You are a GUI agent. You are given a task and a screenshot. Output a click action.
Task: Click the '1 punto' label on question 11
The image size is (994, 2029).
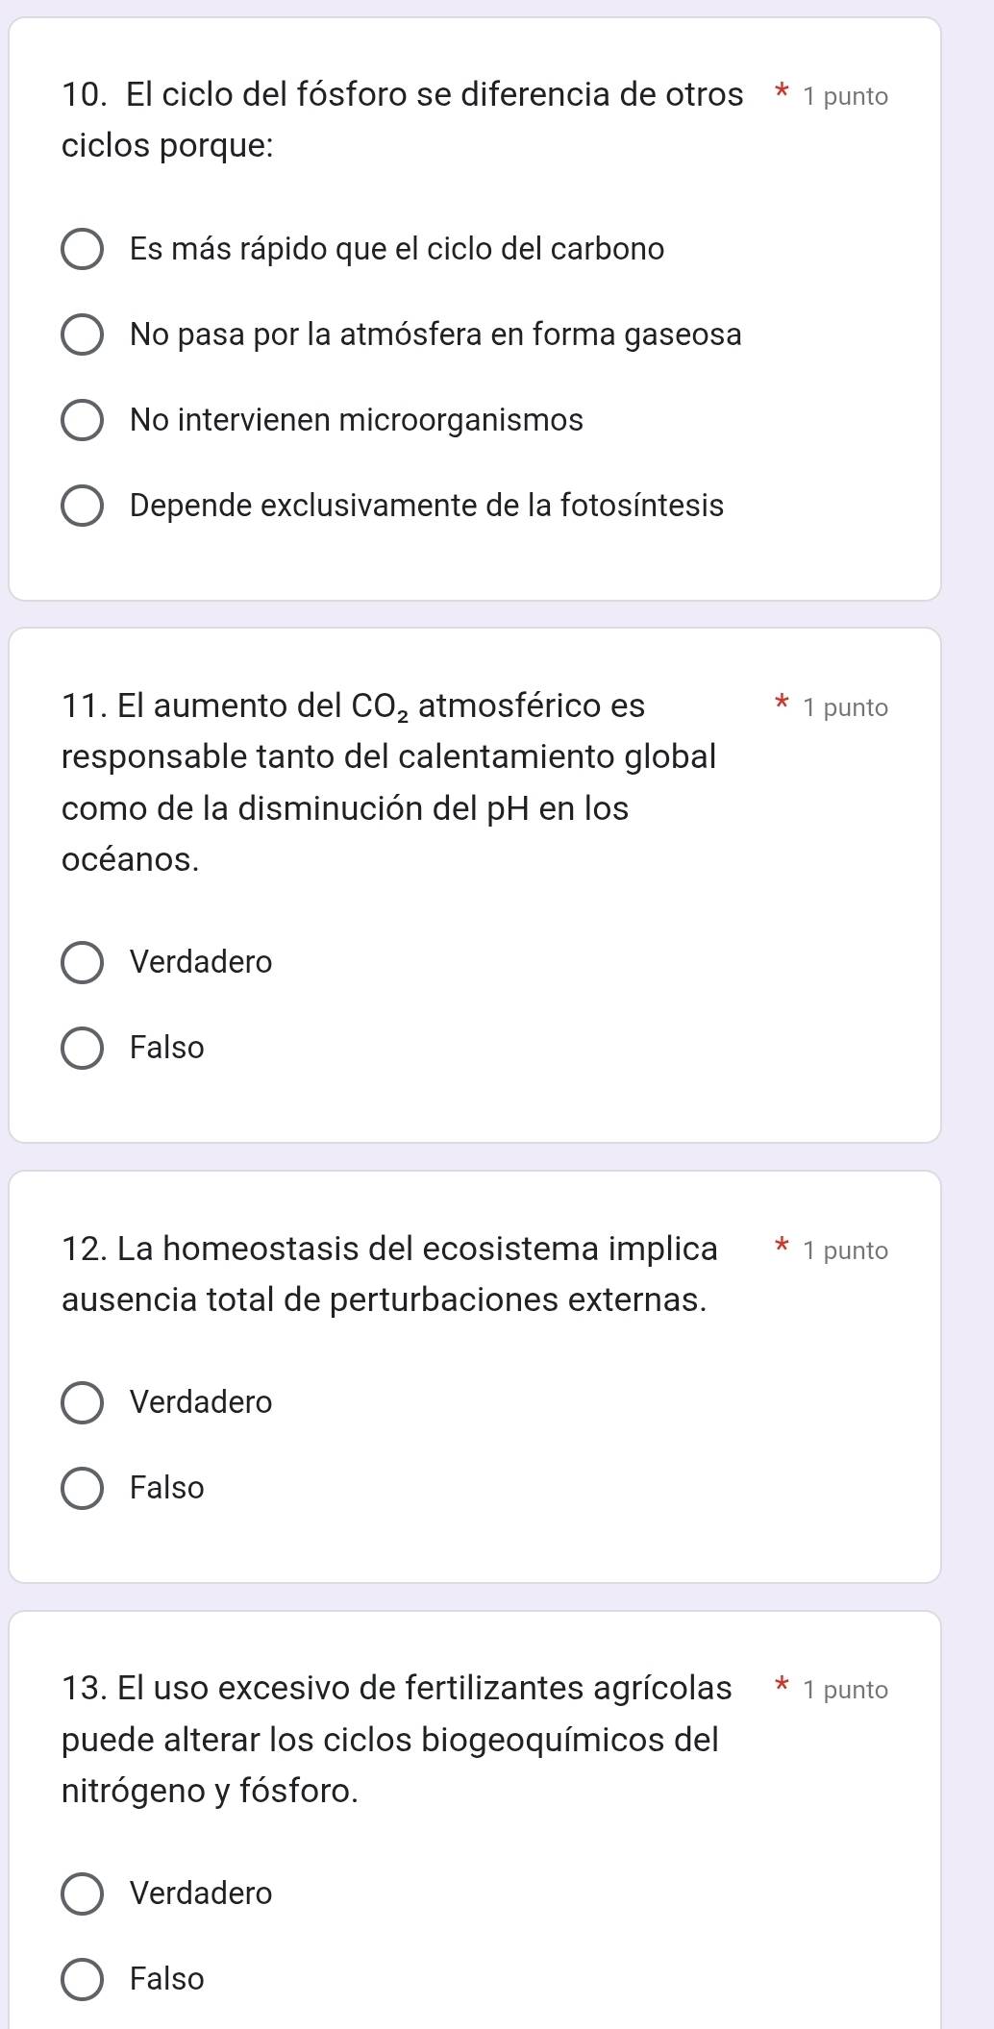(846, 708)
